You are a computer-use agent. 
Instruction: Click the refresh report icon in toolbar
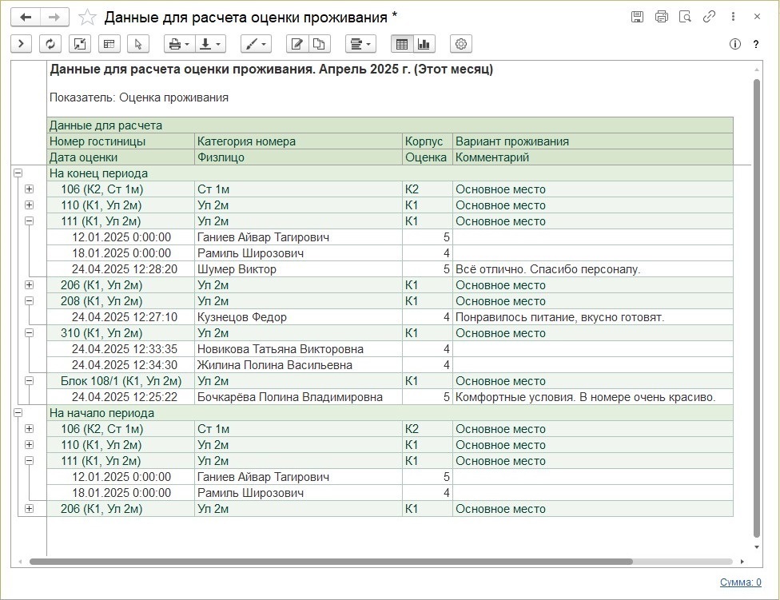pos(51,44)
